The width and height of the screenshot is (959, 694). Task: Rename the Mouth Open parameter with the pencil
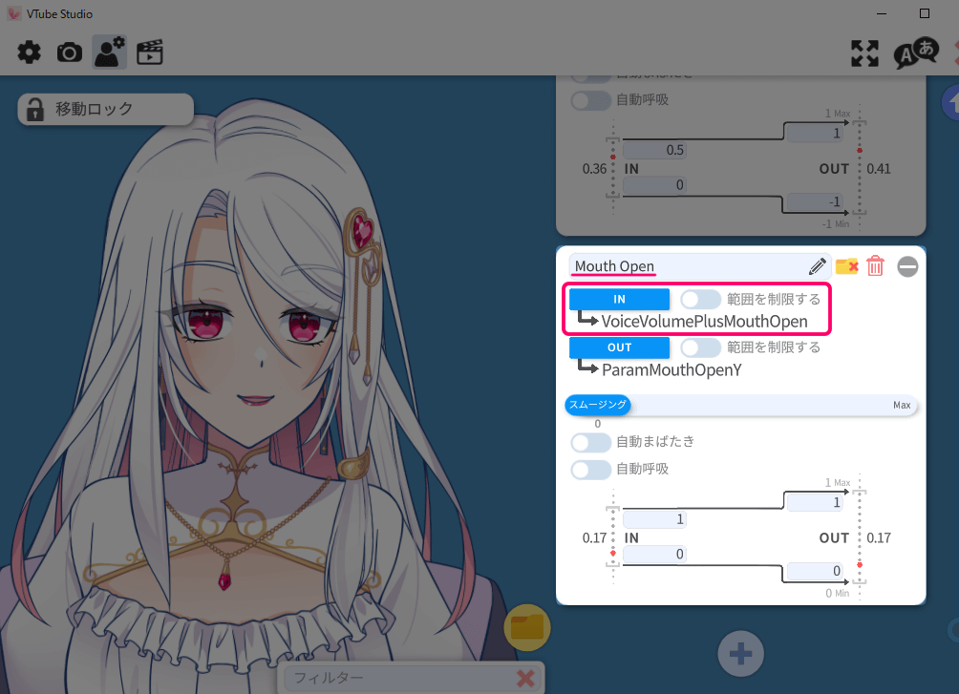[x=817, y=266]
